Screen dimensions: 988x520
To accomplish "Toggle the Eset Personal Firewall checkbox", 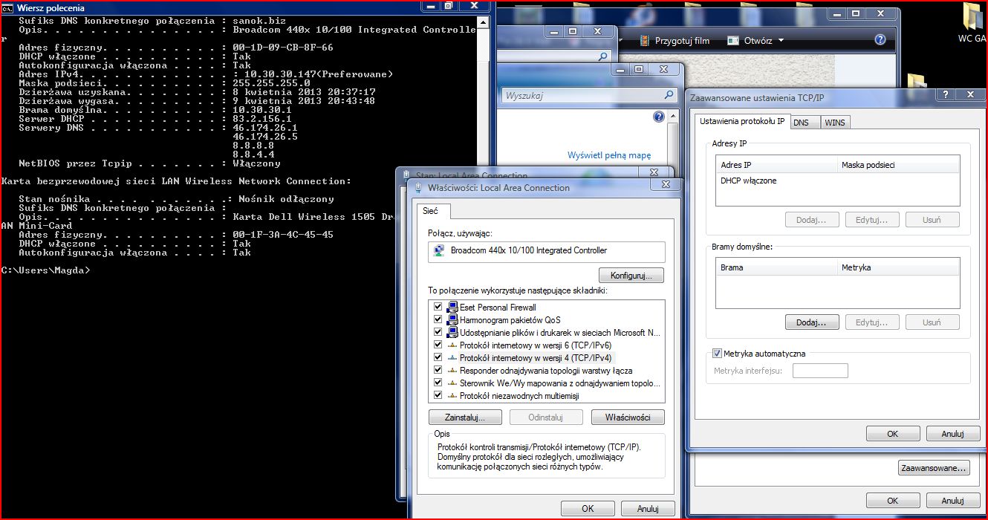I will coord(436,308).
